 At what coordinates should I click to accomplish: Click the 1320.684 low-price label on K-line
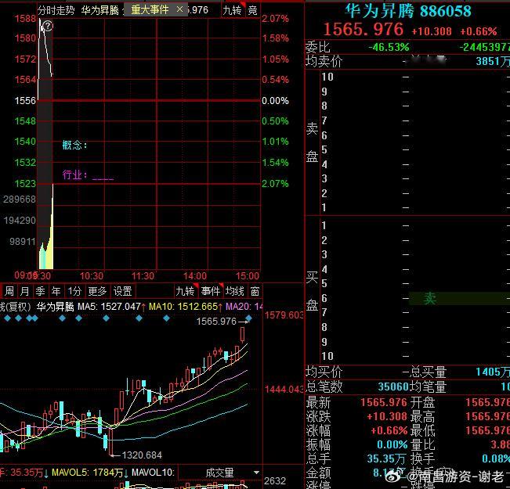[142, 455]
